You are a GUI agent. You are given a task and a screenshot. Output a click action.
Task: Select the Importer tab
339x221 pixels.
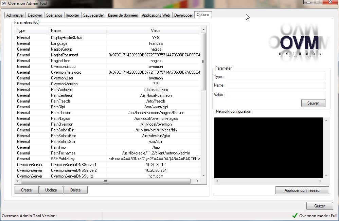pyautogui.click(x=73, y=15)
